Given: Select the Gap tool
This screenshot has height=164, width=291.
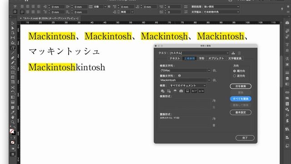Looking at the screenshot, I should point(13,38).
